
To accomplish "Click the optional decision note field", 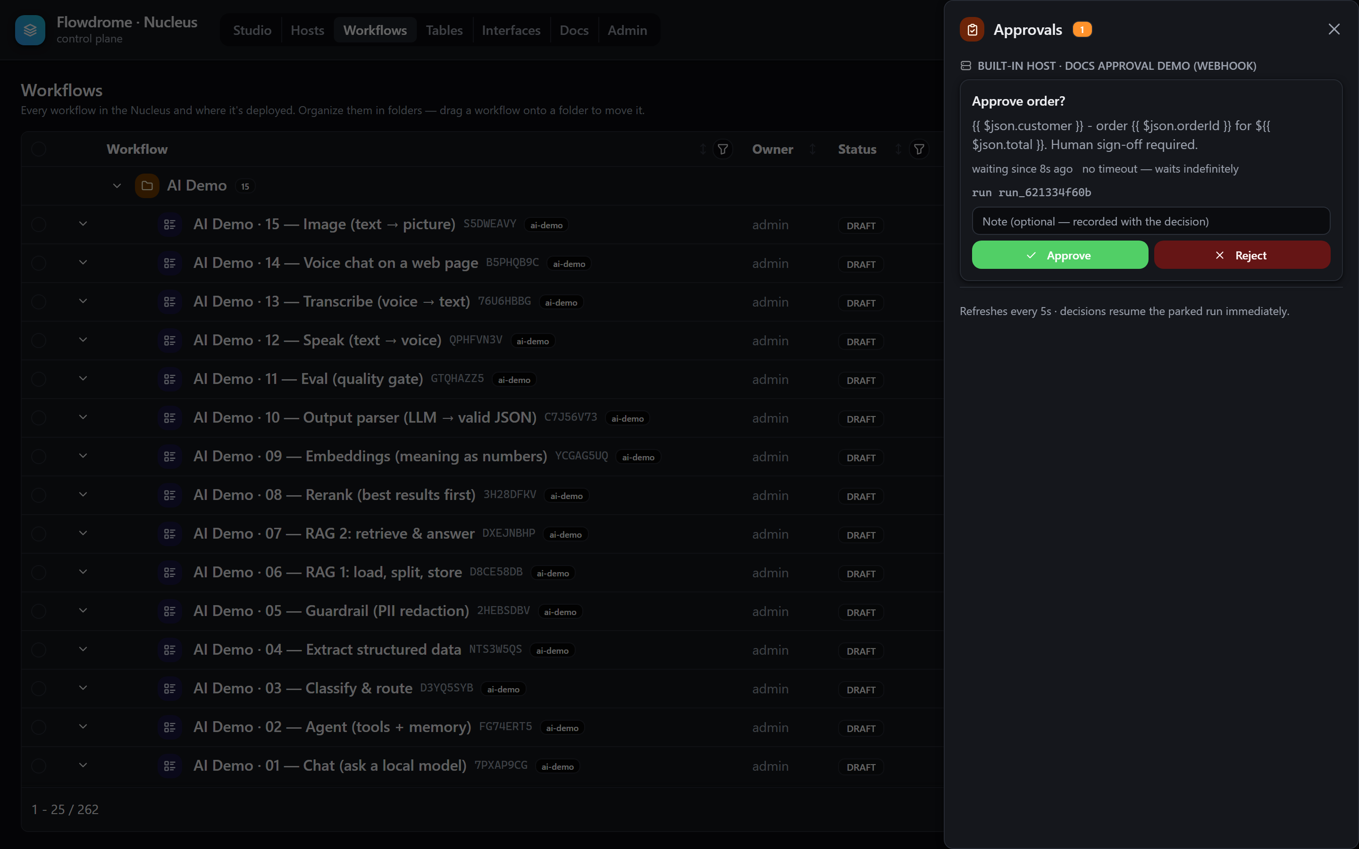I will click(x=1150, y=221).
